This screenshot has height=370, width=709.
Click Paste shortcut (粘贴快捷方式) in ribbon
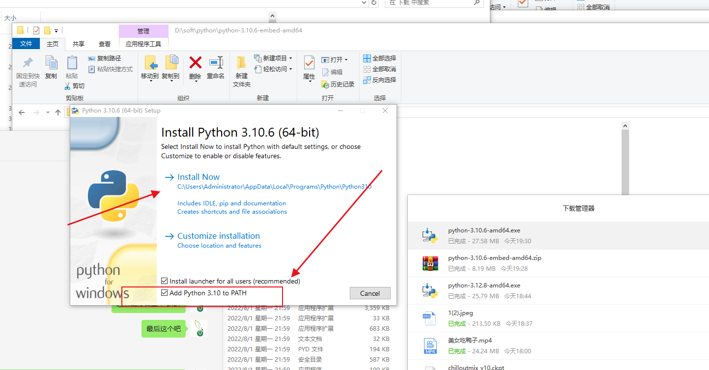[110, 69]
